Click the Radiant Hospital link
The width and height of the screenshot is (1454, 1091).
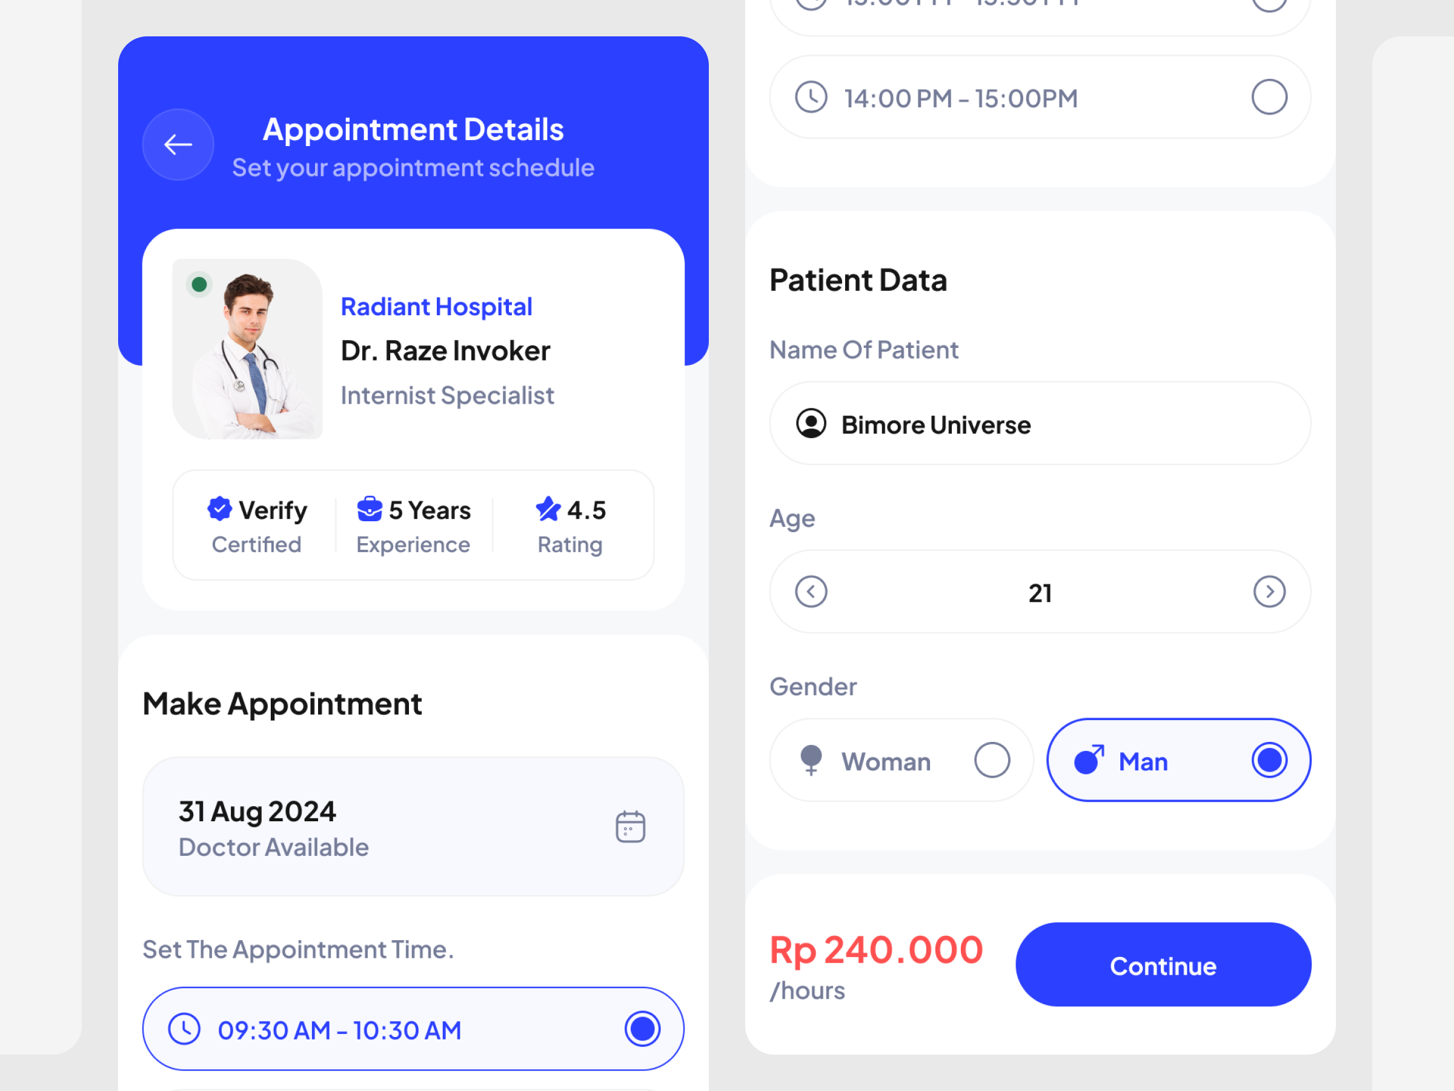click(436, 307)
